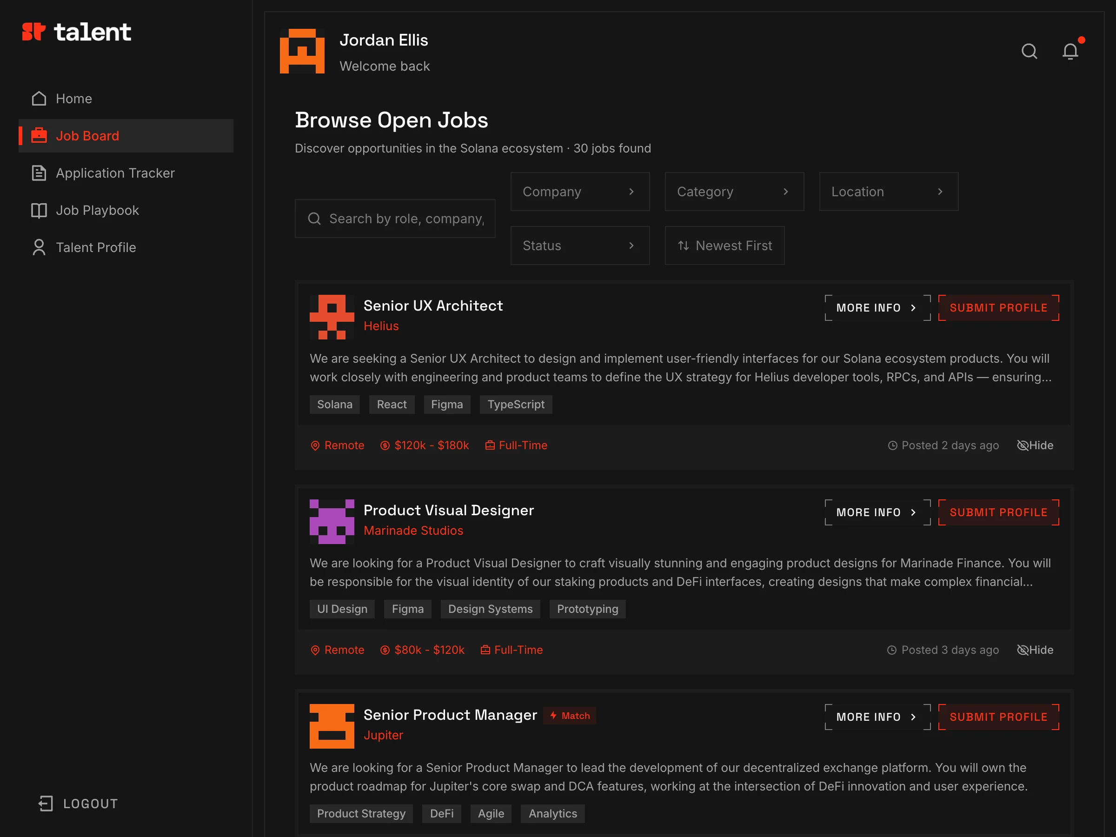Click the Talent Profile person icon
This screenshot has width=1116, height=837.
point(39,247)
